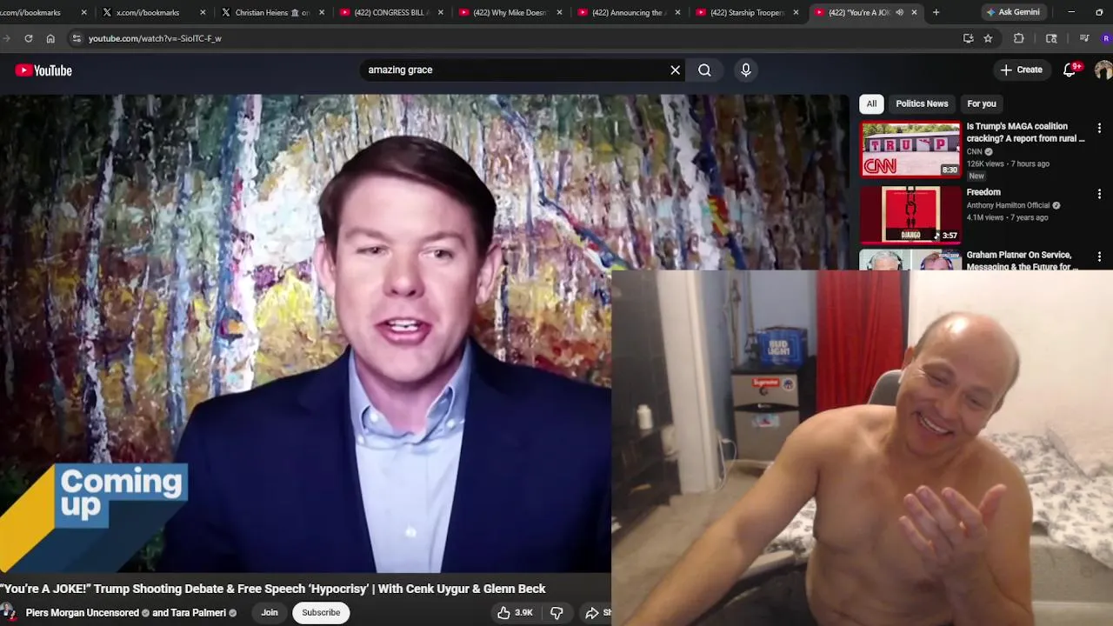Click the '126K views · 7 hours ago' text
Screen dimensions: 1113x626
1008,163
